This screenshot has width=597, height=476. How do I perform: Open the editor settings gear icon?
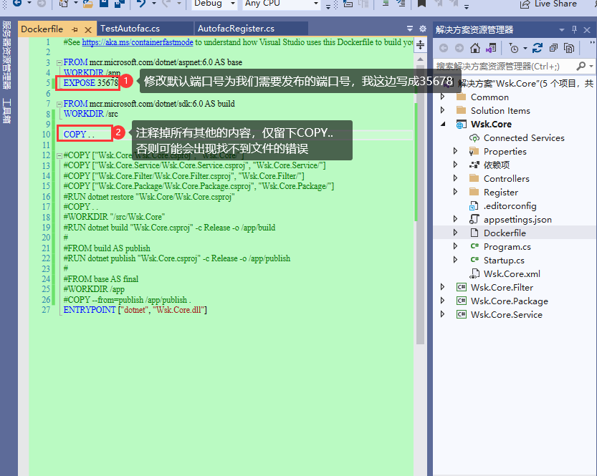423,29
